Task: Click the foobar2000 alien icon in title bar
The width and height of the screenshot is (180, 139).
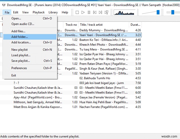Action: point(4,5)
